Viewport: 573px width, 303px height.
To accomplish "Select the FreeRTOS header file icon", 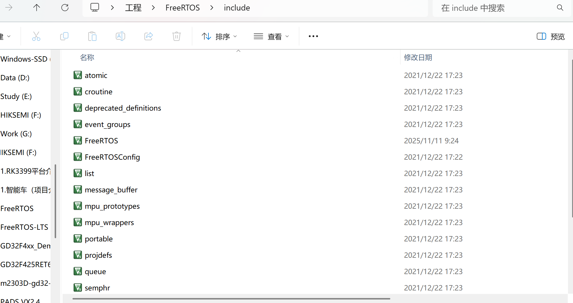I will (x=77, y=141).
